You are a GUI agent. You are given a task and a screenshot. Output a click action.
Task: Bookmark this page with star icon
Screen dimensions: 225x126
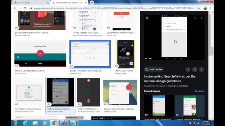[199, 8]
